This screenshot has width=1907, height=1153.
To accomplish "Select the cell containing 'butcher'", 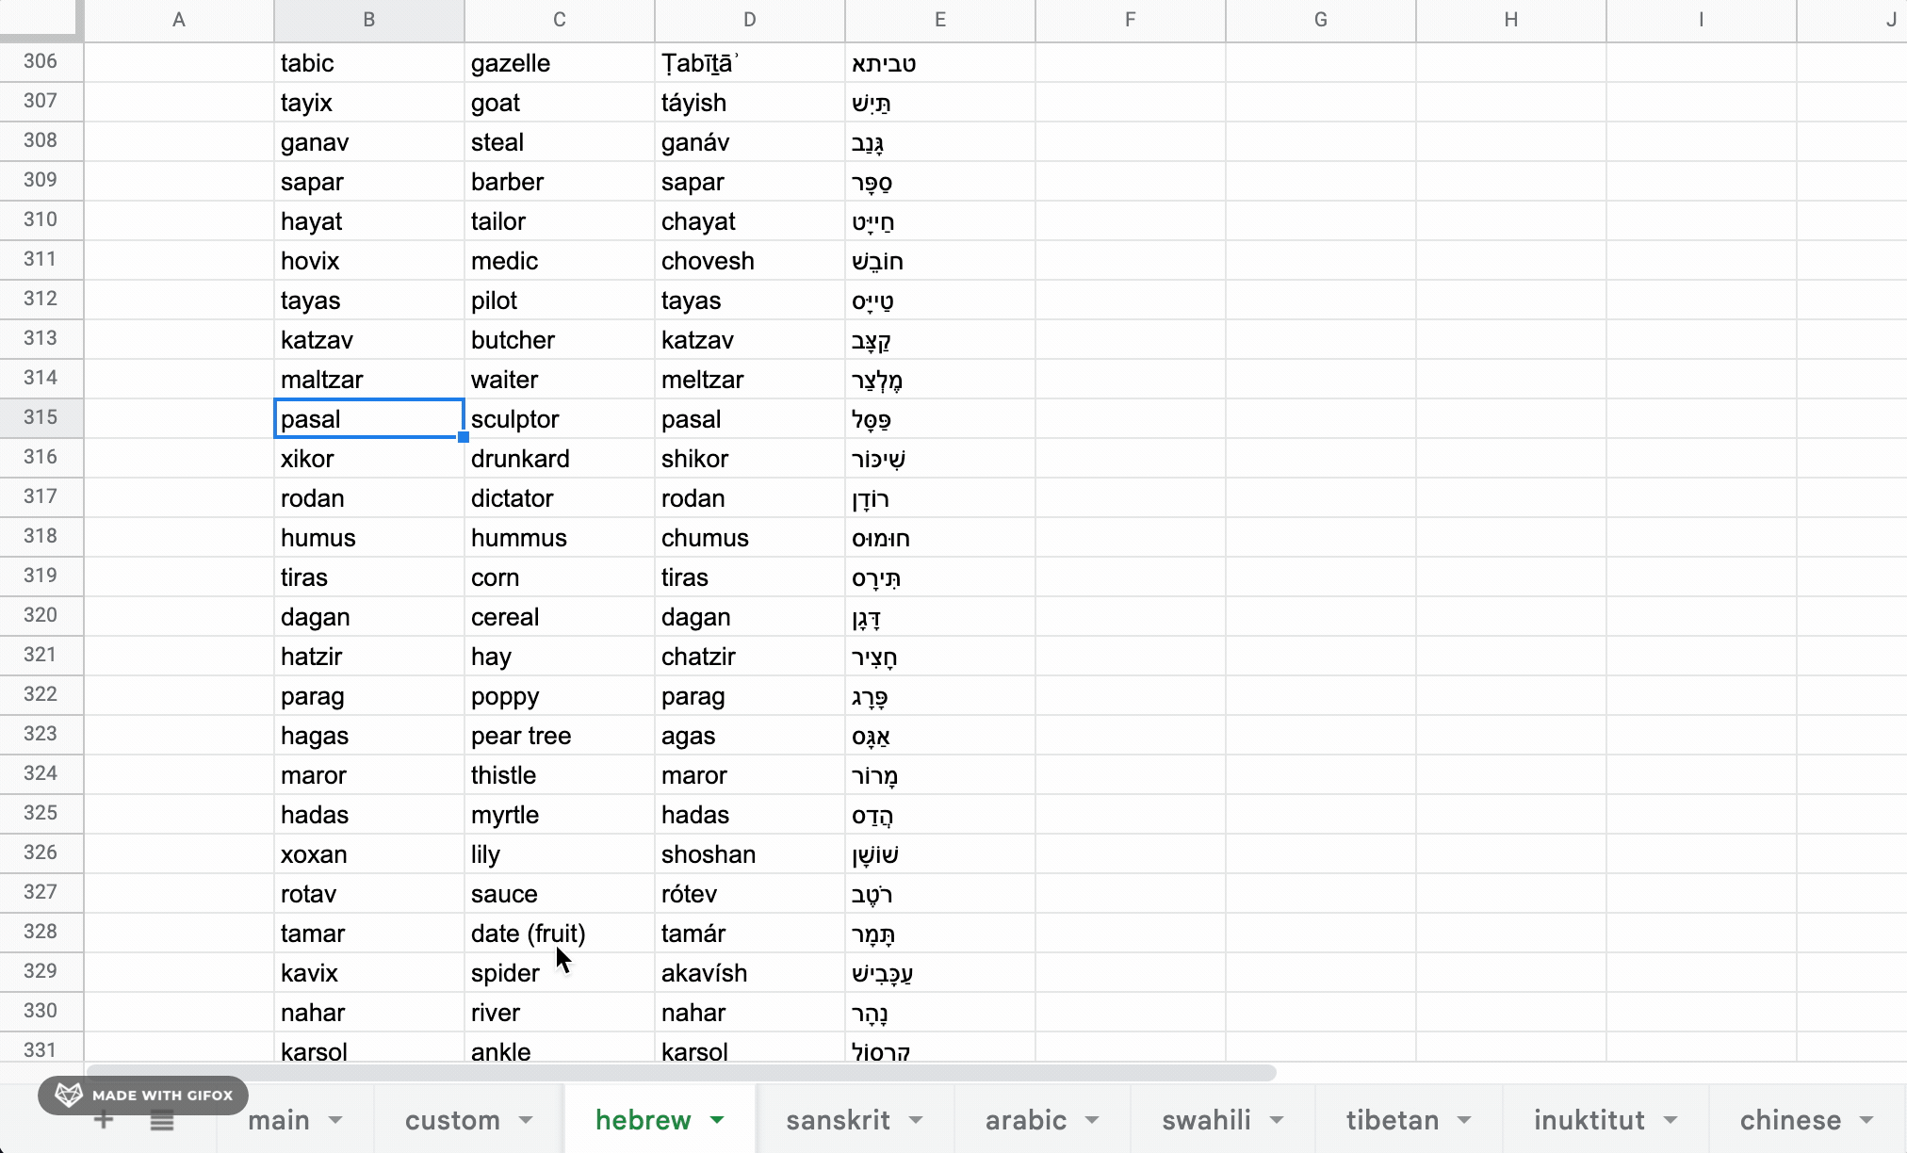I will pyautogui.click(x=560, y=339).
